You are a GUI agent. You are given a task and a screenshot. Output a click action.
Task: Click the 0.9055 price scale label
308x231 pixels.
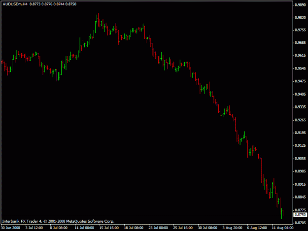pos(300,159)
